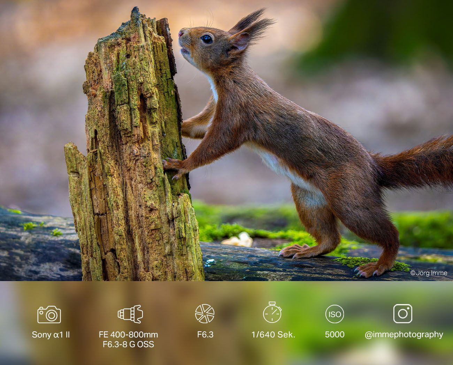
Task: Click the telephoto lens icon
Action: (130, 314)
